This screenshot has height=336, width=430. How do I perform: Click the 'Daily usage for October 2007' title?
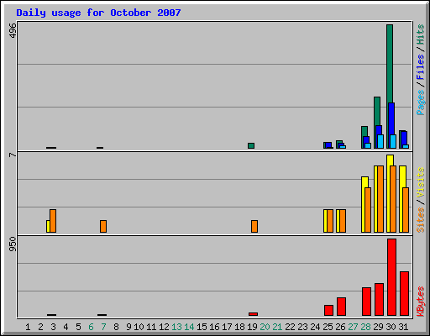pyautogui.click(x=98, y=13)
